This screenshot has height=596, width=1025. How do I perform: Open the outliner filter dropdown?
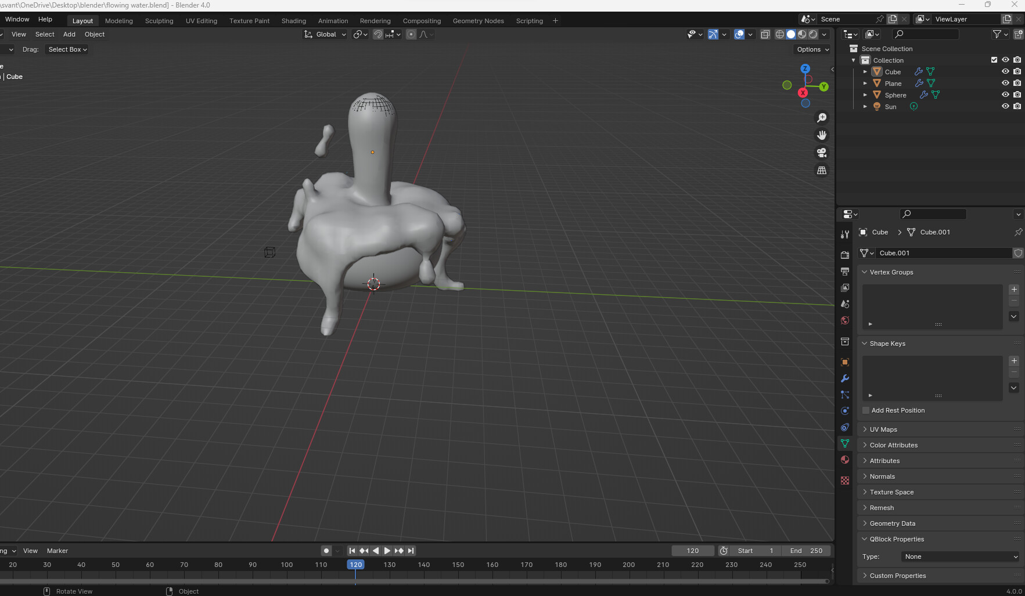(x=1000, y=34)
